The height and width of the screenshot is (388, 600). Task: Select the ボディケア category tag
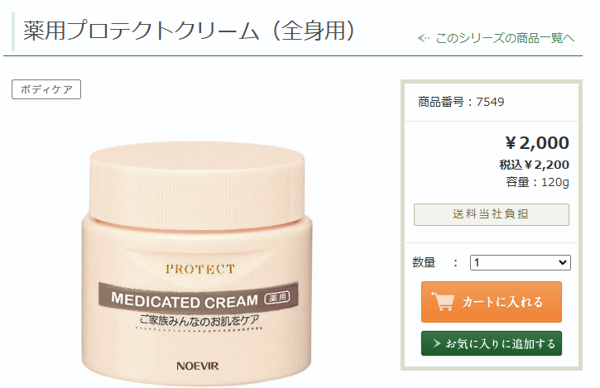pos(46,89)
